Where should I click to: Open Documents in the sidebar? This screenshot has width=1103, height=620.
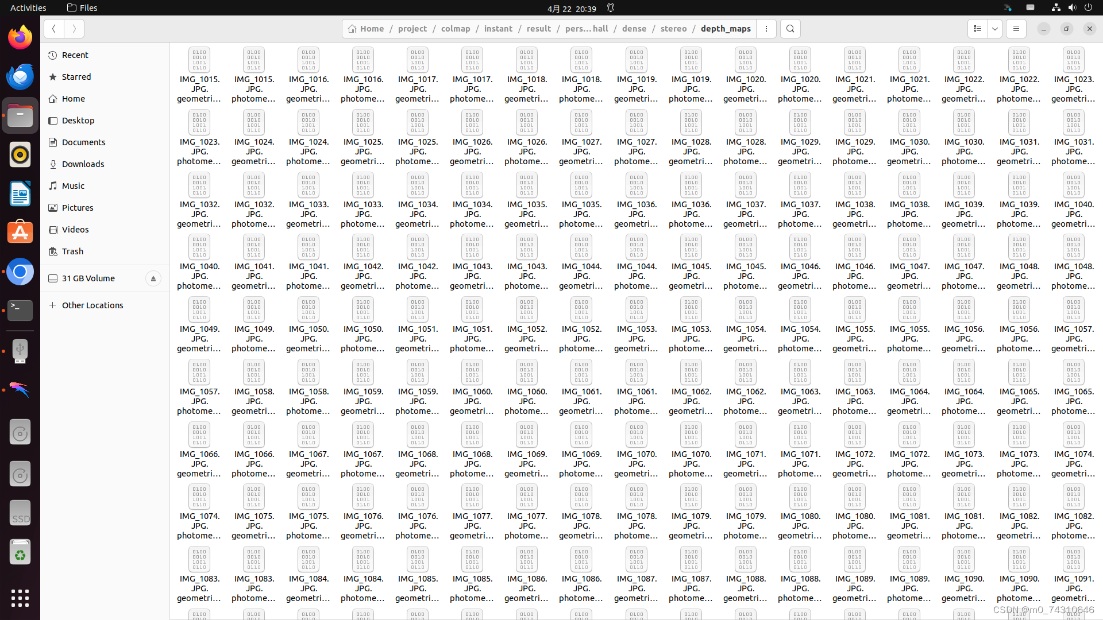pos(105,142)
